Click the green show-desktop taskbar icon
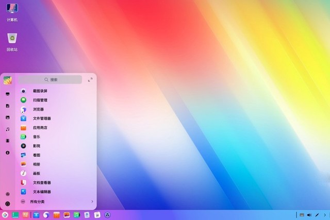This screenshot has height=220, width=330. (x=15, y=215)
